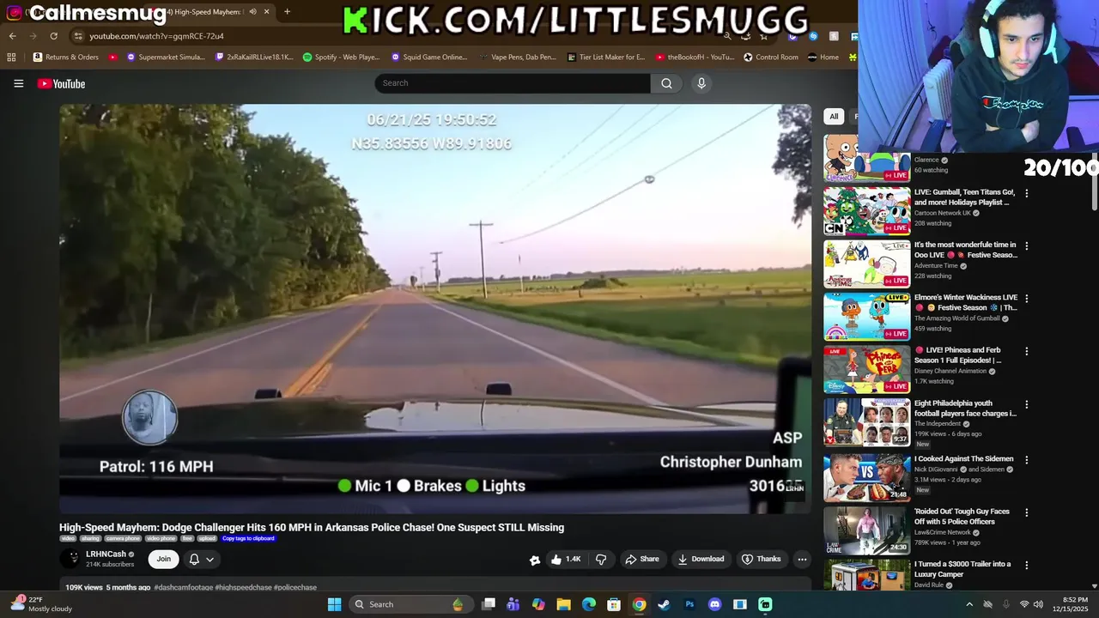The height and width of the screenshot is (618, 1099).
Task: Open Discord from the taskbar
Action: [714, 604]
